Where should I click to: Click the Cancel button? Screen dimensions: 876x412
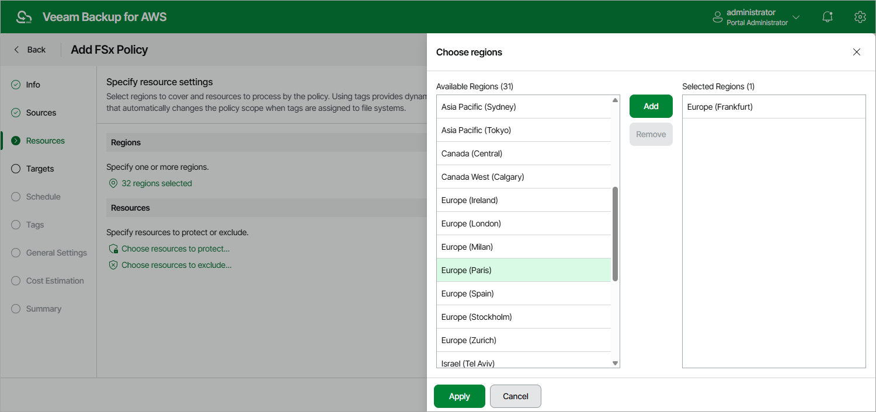516,396
